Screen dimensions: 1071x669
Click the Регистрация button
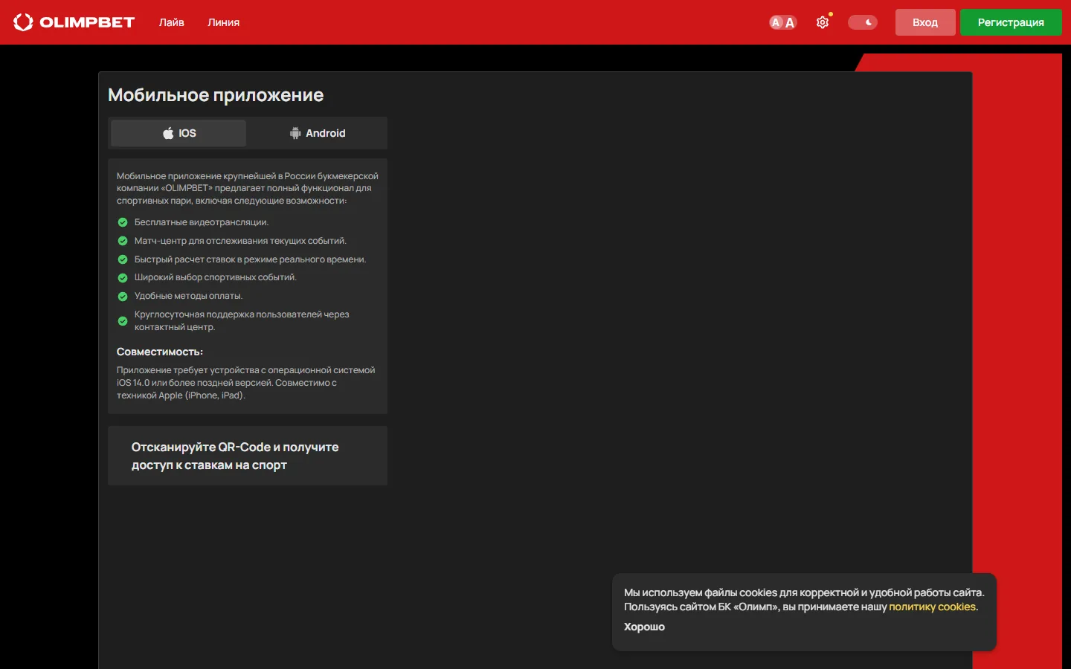pos(1011,22)
